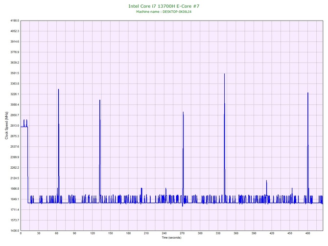Image resolution: width=328 pixels, height=246 pixels.
Task: Click the y-axis value 3088.4
Action: coord(15,105)
